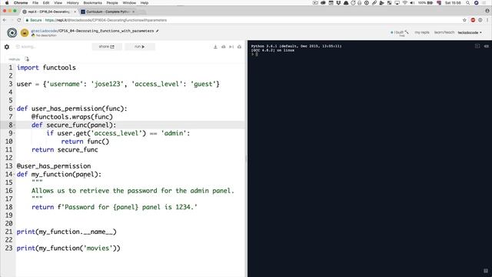Image resolution: width=492 pixels, height=277 pixels.
Task: Click the 'def secure_func(panel):' line
Action: click(x=74, y=125)
